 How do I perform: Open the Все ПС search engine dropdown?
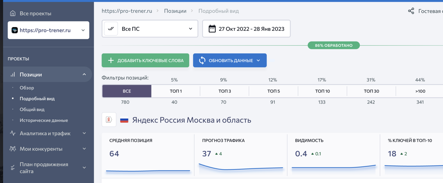[x=150, y=29]
